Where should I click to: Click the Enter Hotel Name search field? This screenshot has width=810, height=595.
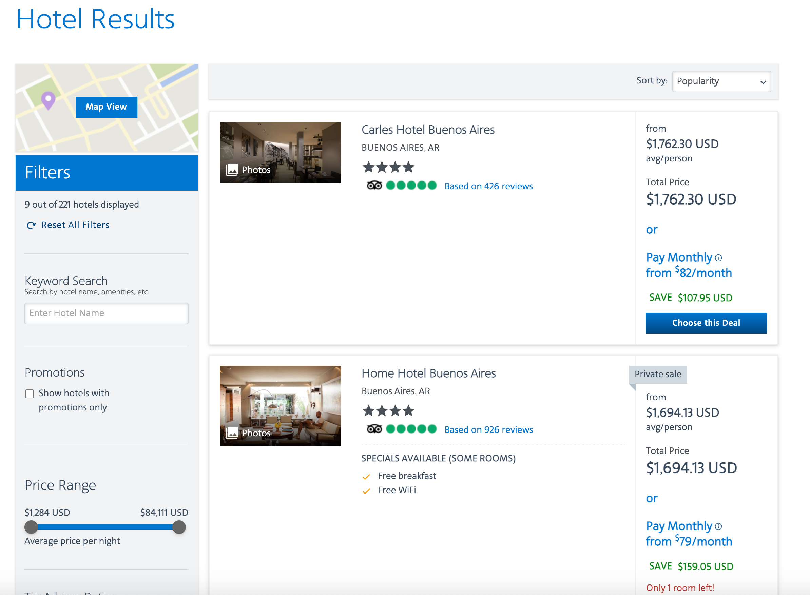(x=106, y=313)
